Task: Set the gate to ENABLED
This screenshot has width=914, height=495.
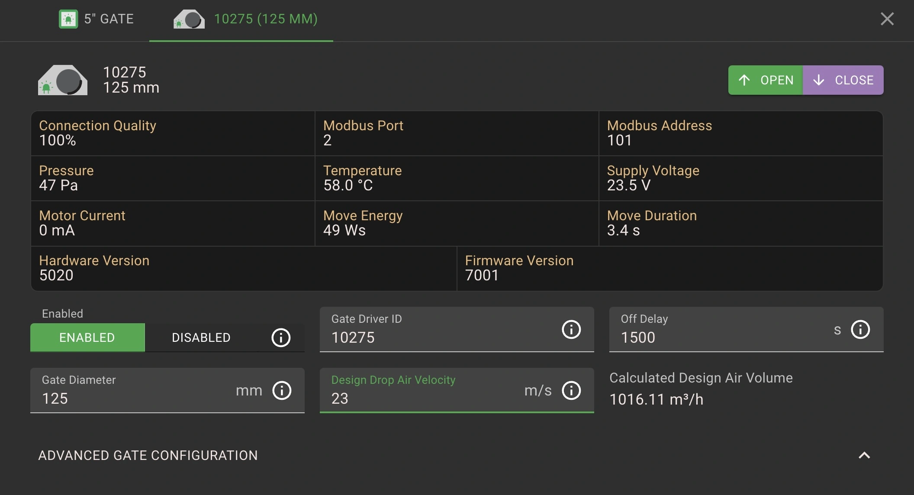Action: tap(87, 337)
